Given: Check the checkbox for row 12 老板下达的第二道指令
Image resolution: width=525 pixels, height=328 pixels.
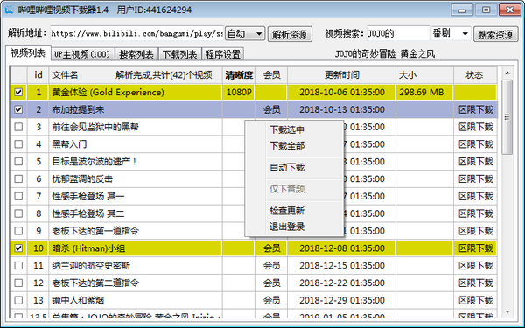Looking at the screenshot, I should [18, 283].
